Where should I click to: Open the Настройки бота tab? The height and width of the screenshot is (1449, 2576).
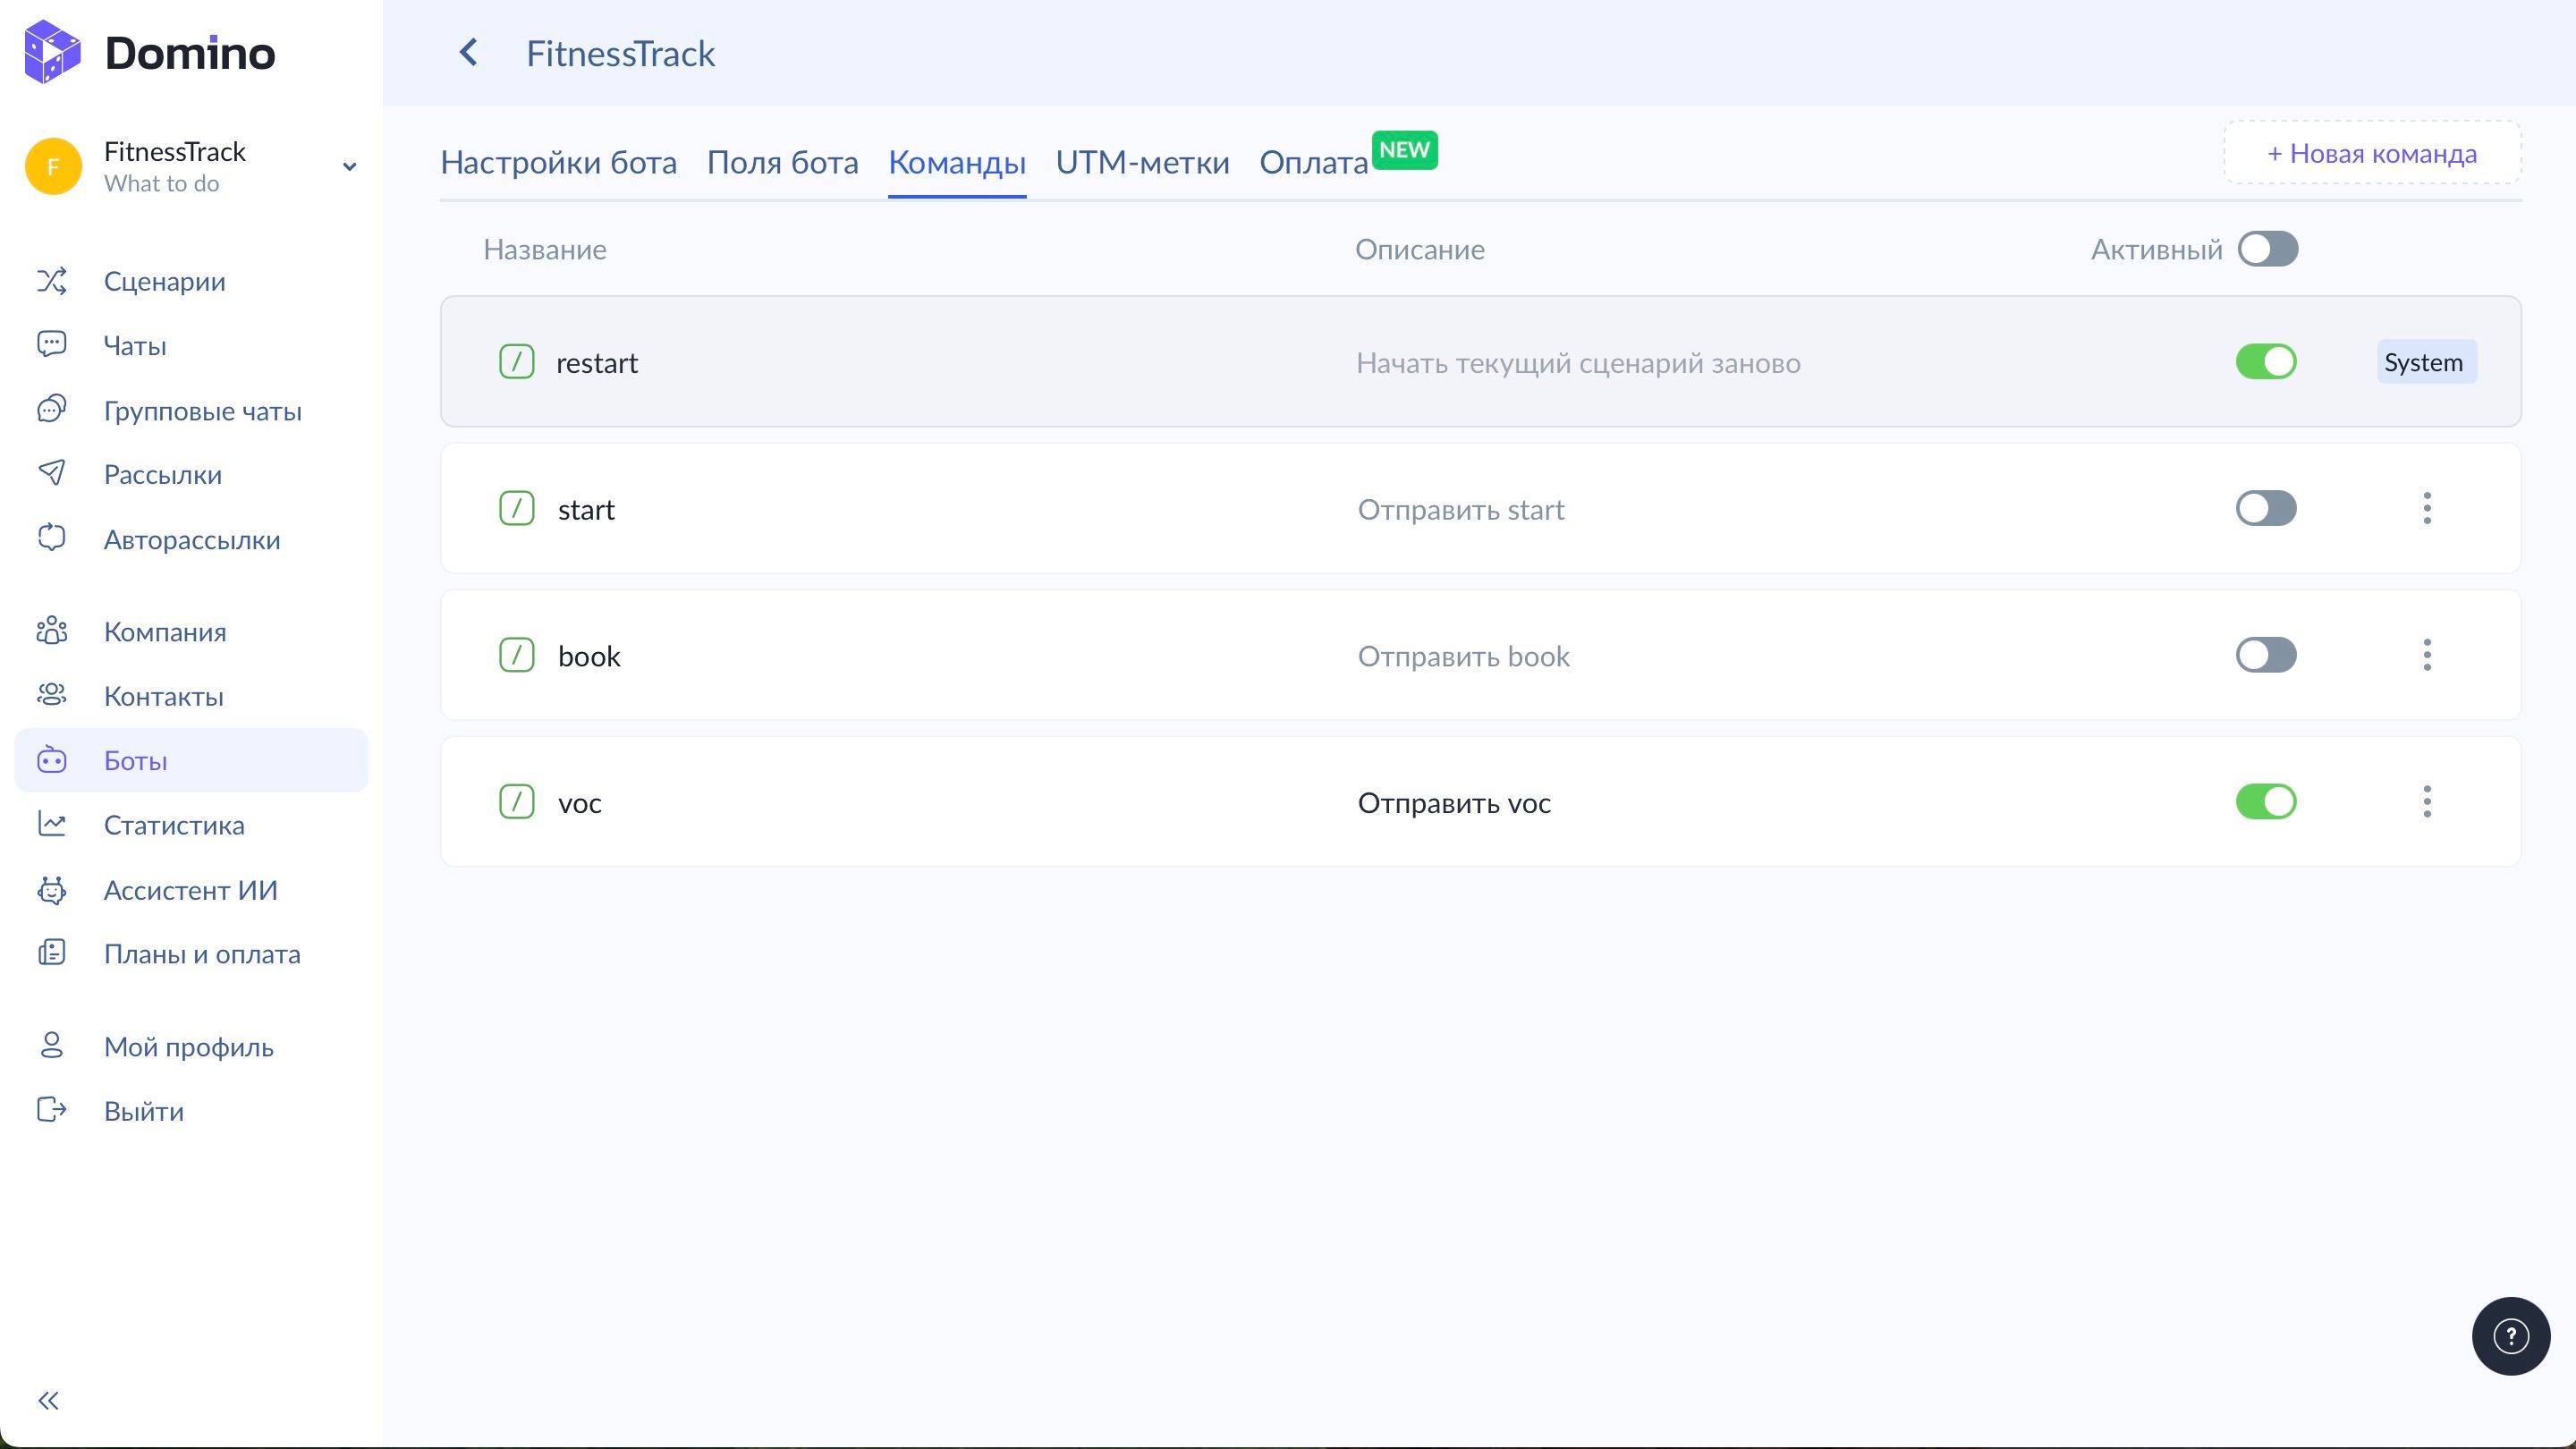click(558, 162)
